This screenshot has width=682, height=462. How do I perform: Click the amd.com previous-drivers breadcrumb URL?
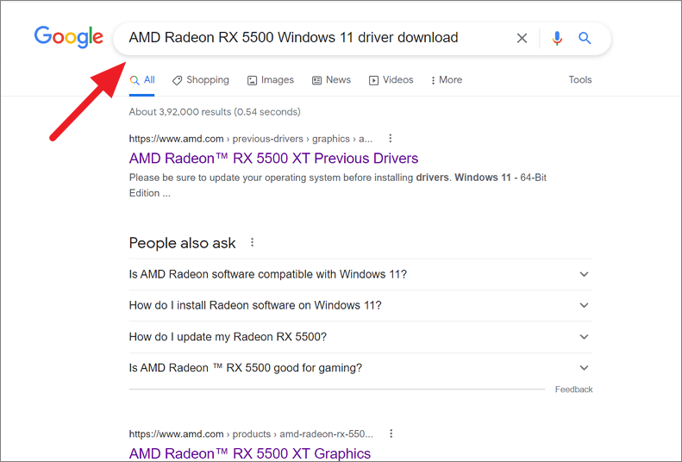click(x=251, y=139)
